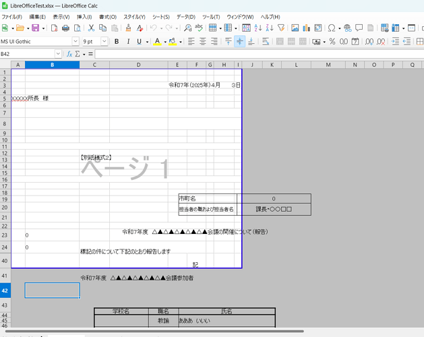Open font color palette dropdown
The width and height of the screenshot is (424, 337).
[165, 42]
